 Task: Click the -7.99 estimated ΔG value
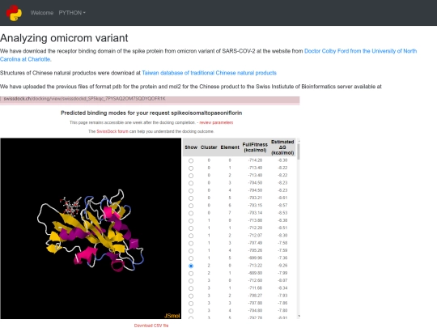(282, 273)
